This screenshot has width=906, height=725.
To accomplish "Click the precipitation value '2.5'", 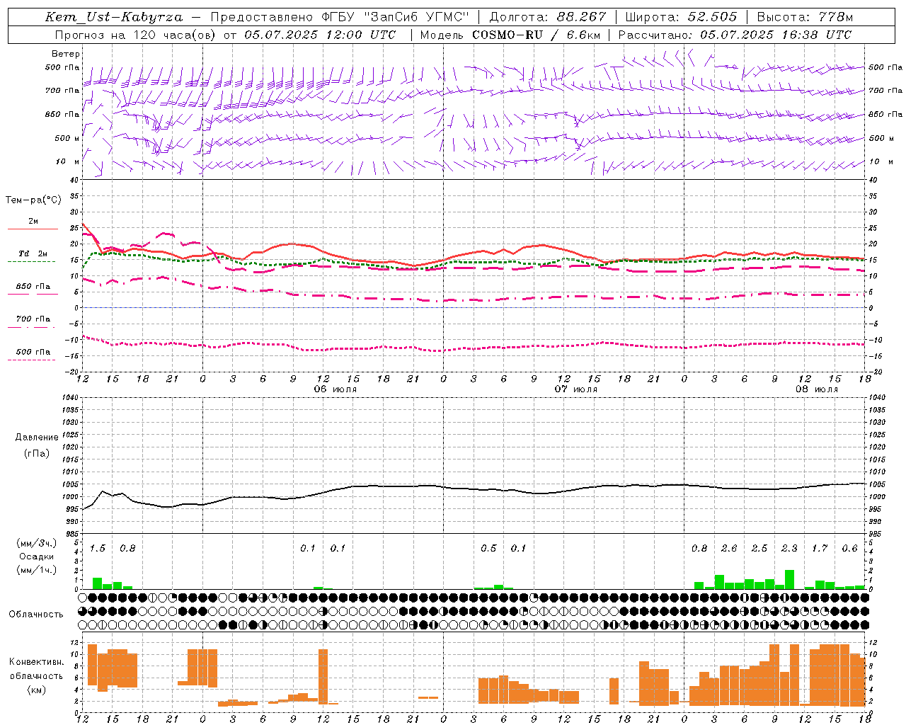I will [x=759, y=549].
